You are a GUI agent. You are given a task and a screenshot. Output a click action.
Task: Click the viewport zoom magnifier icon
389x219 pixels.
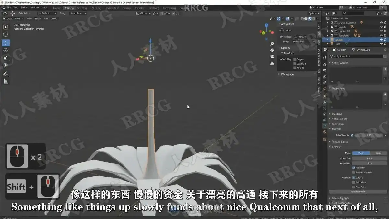pos(272,44)
